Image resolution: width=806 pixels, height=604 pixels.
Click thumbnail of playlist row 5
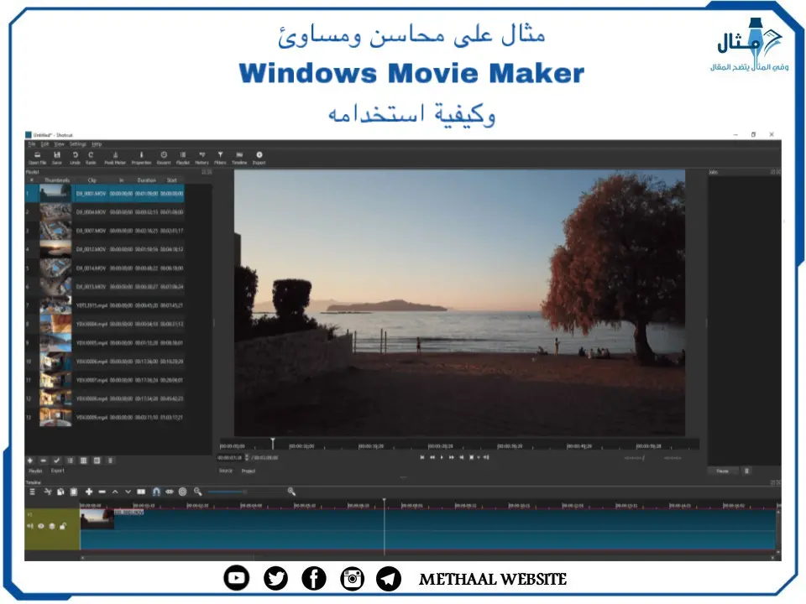[55, 268]
